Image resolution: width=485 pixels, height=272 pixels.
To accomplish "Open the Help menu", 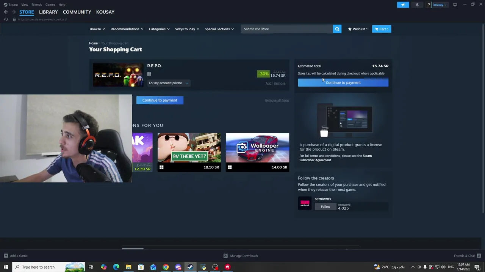I will 62,5.
